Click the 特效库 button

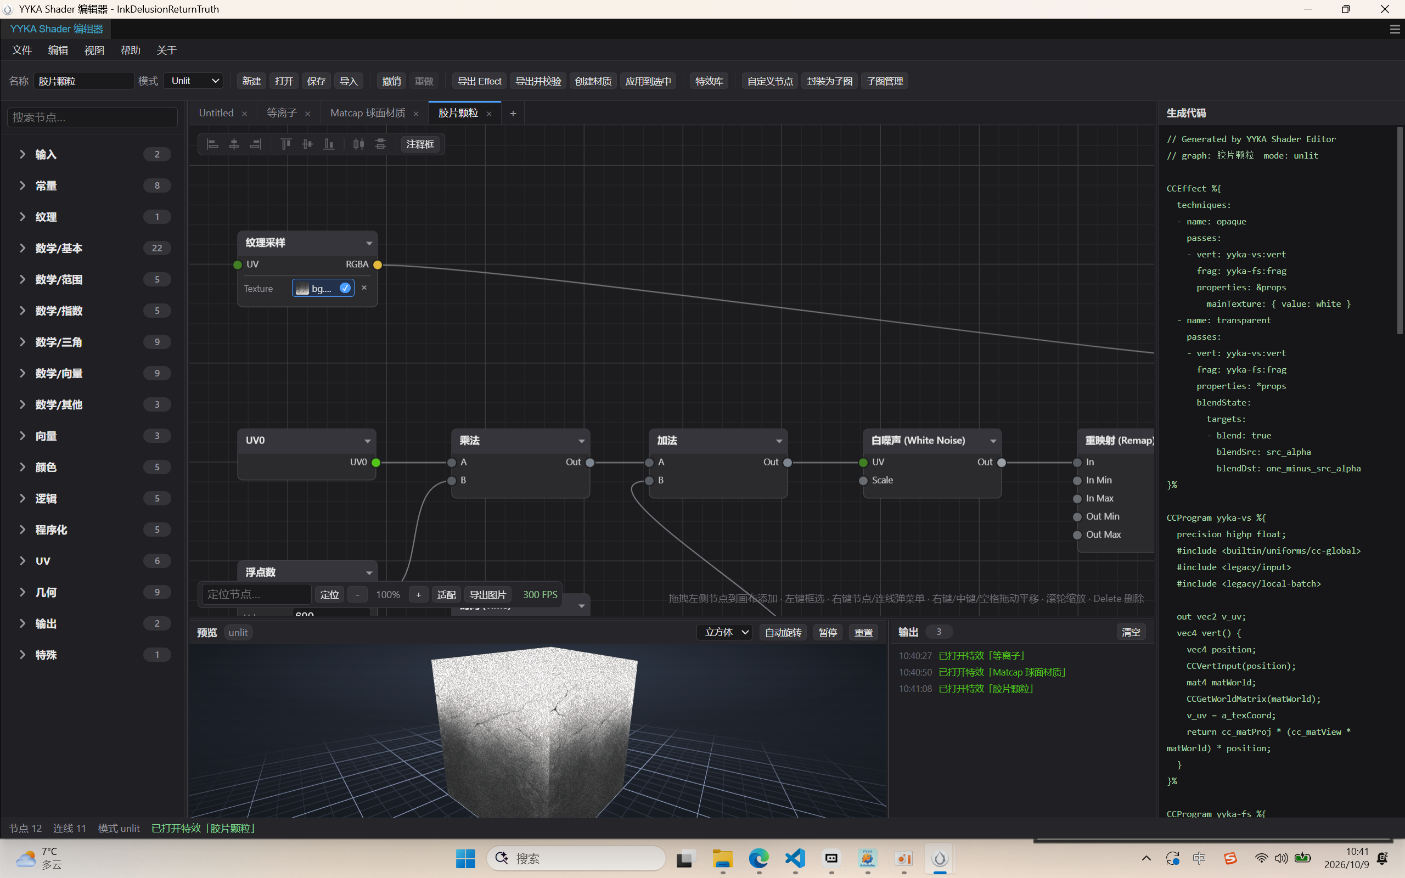(709, 81)
